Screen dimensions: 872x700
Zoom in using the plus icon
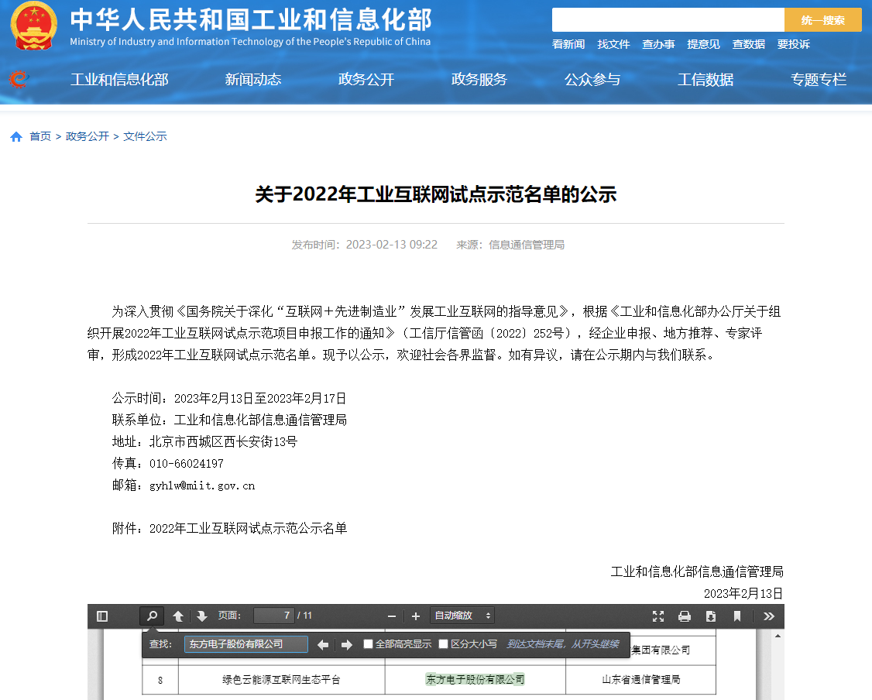(416, 616)
